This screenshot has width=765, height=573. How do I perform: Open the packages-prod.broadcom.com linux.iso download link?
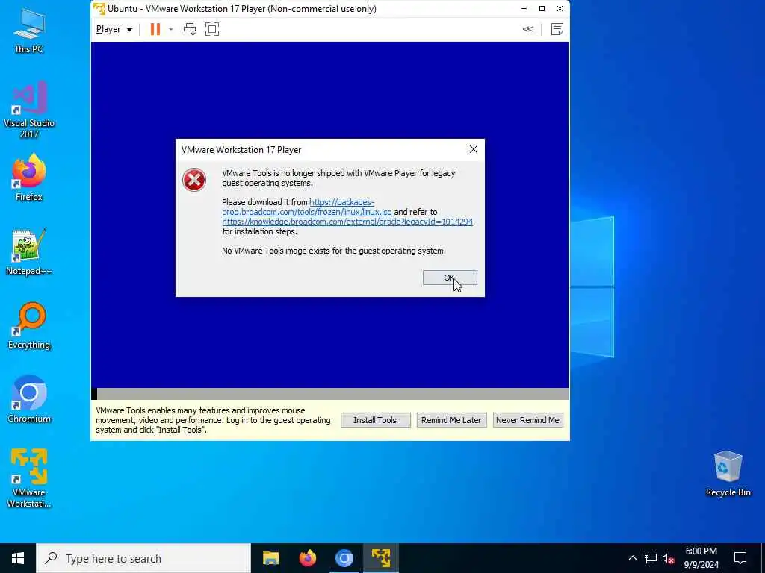tap(307, 207)
